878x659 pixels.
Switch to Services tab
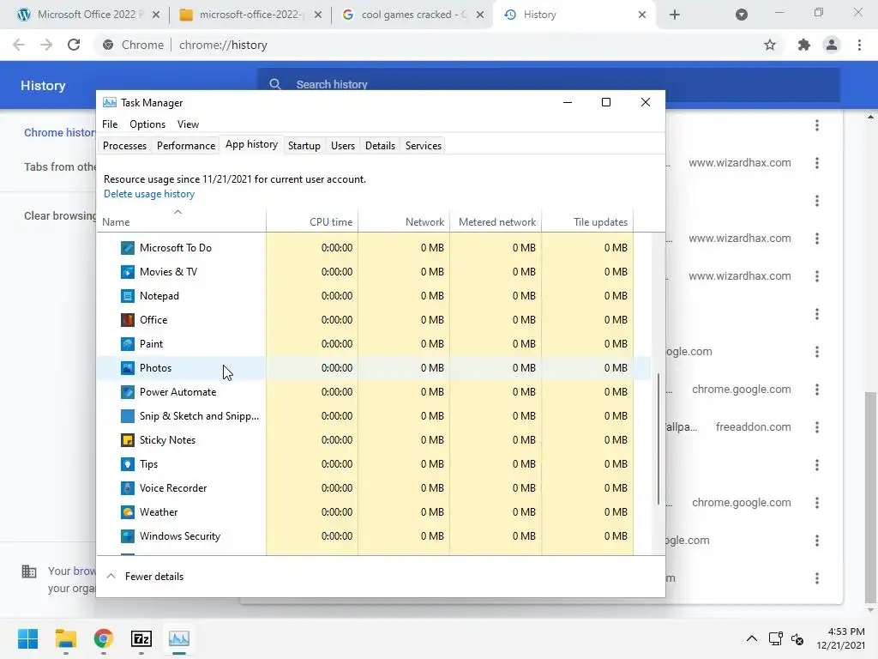pyautogui.click(x=424, y=146)
